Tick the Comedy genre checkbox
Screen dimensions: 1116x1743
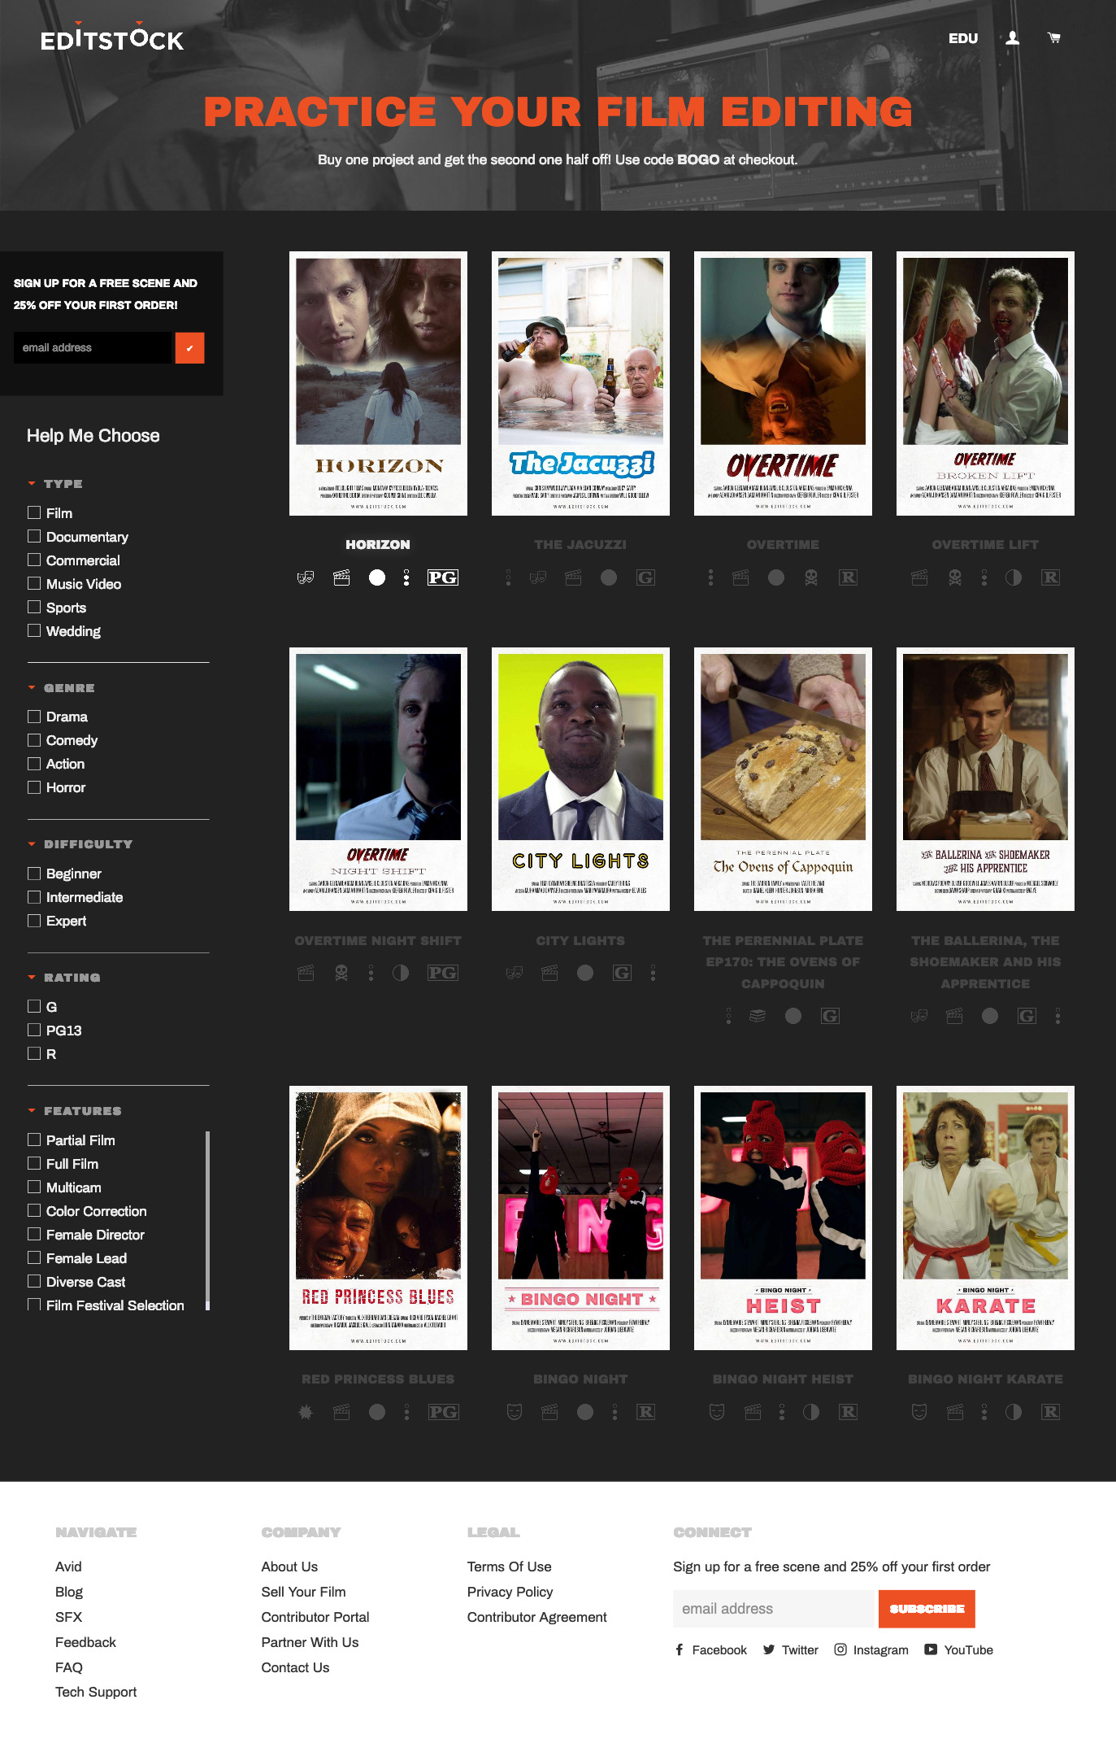click(34, 739)
